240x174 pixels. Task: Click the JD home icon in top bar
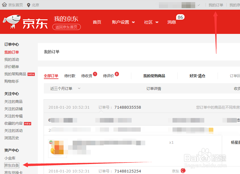(5, 5)
